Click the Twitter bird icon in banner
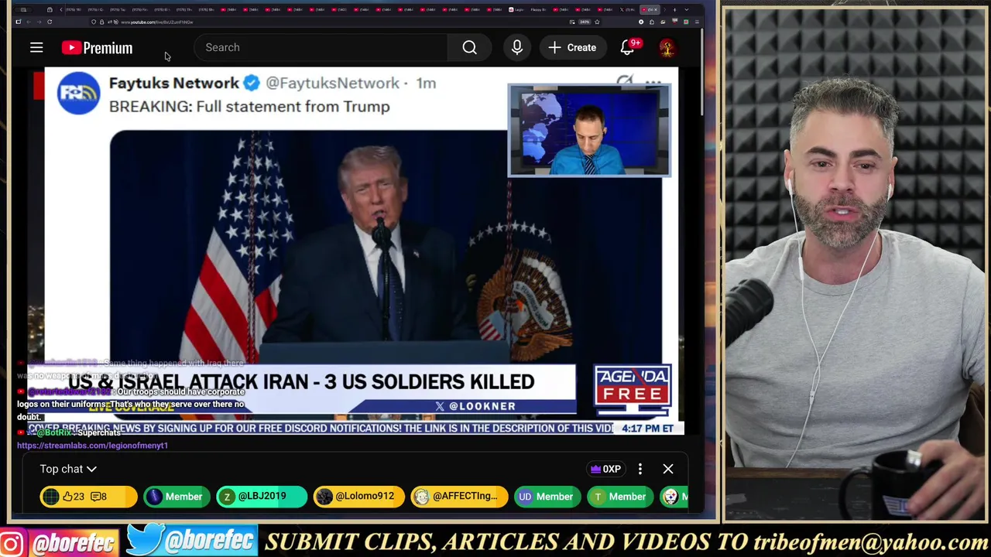991x557 pixels. pos(144,541)
